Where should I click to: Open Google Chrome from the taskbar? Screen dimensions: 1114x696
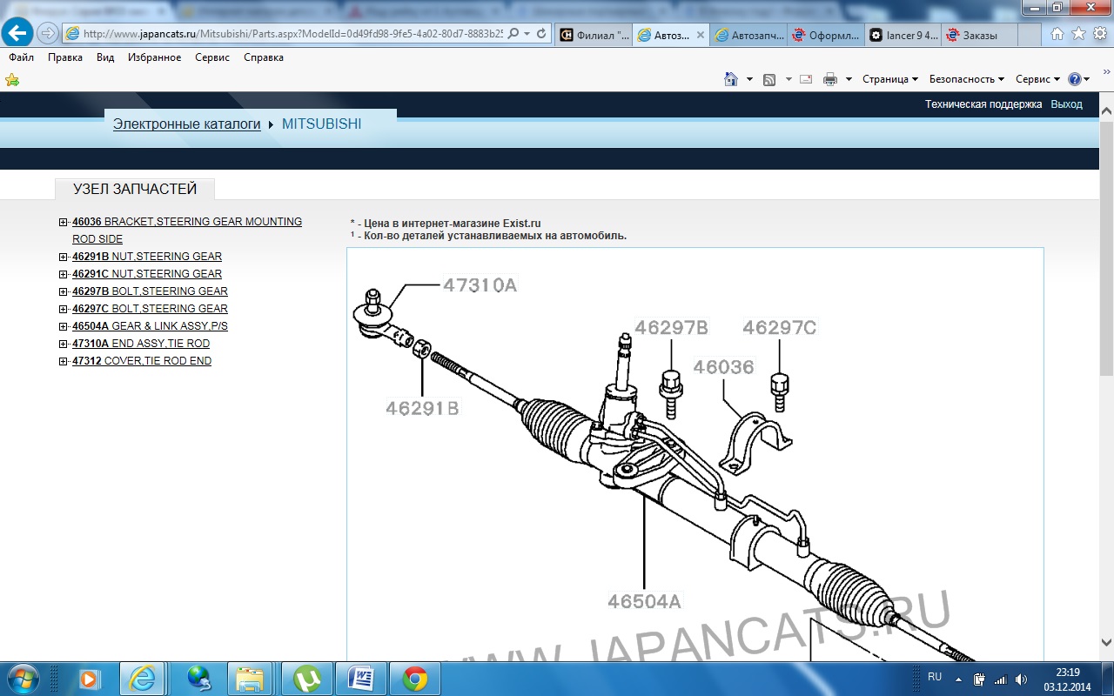pos(415,678)
